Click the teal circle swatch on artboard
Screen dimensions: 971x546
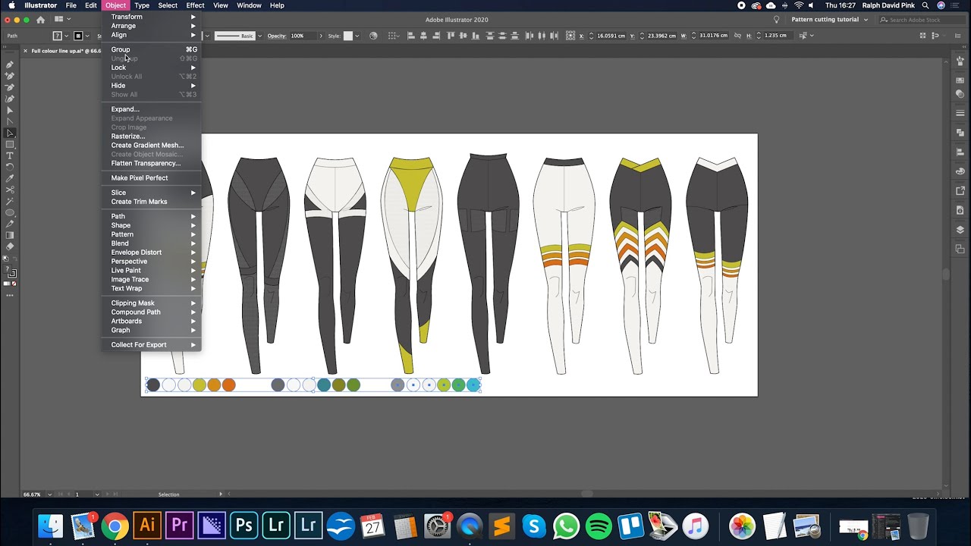(x=324, y=385)
